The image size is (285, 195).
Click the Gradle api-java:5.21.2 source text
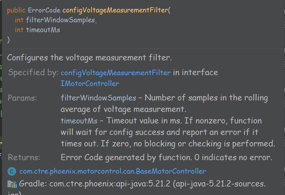click(142, 184)
